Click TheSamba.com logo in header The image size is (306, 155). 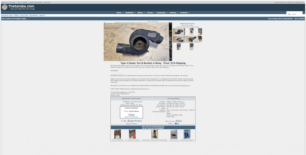point(18,7)
